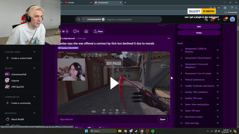Click the Windows taskbar Search box
The width and height of the screenshot is (239, 134).
click(103, 131)
